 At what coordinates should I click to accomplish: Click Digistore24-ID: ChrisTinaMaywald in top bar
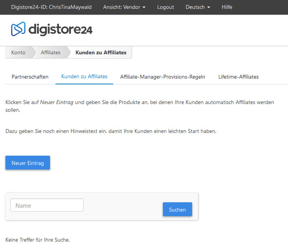51,7
